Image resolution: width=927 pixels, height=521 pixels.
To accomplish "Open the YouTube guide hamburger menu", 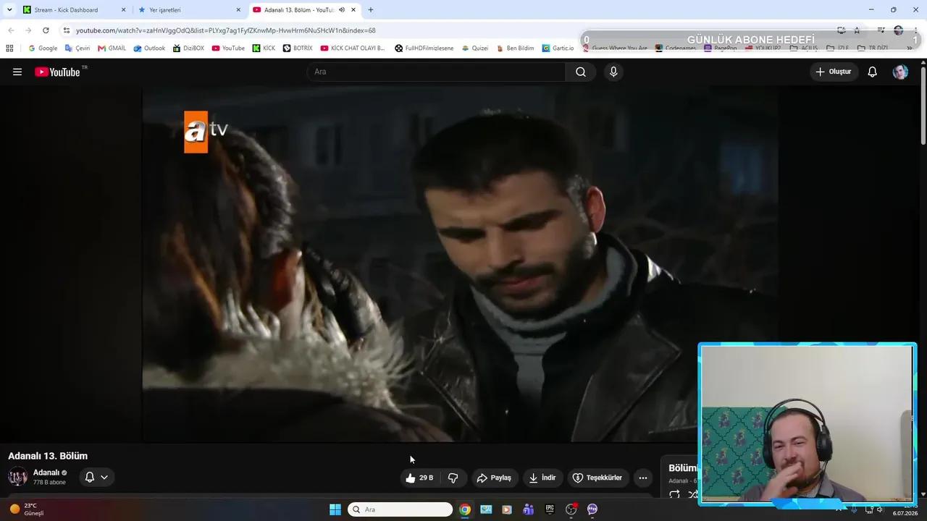I will pos(17,72).
